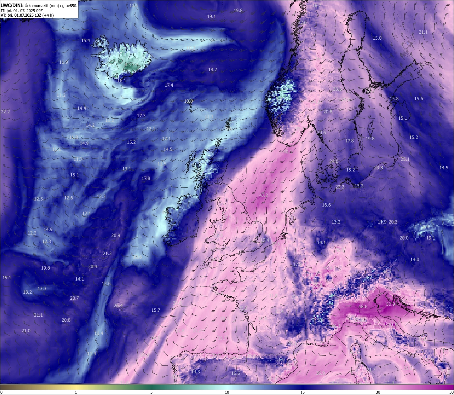
Task: Click the UWC/DINI title line
Action: [x=39, y=5]
